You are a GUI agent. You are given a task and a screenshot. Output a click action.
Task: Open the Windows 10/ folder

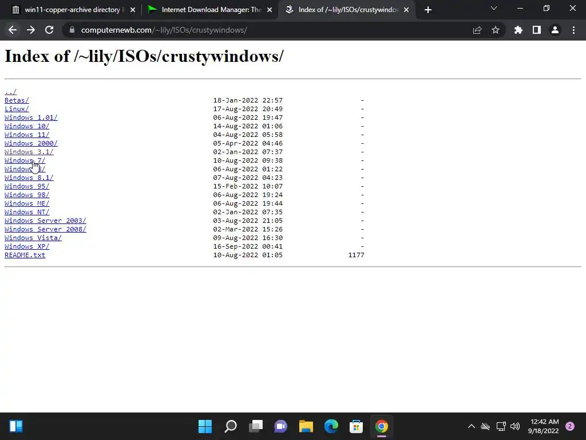(27, 126)
